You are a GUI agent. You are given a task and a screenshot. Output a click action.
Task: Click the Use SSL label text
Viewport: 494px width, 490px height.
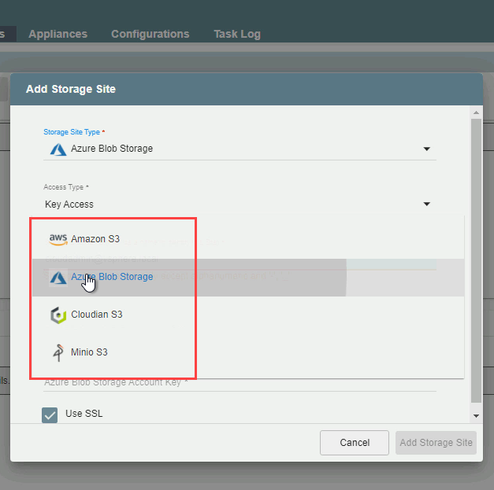[84, 414]
